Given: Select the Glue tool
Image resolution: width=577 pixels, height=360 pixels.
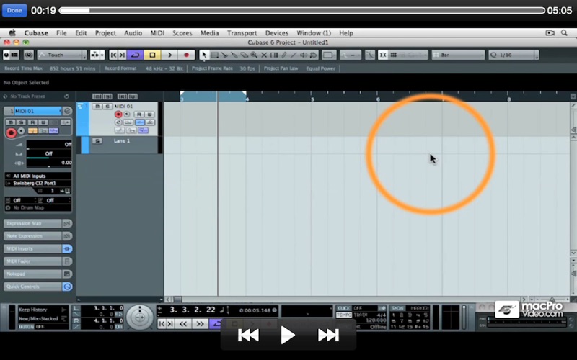Looking at the screenshot, I should point(234,55).
